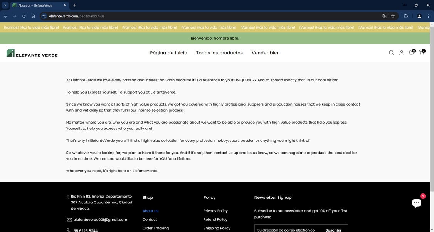Click the phone icon in footer
434x232 pixels.
pos(69,230)
